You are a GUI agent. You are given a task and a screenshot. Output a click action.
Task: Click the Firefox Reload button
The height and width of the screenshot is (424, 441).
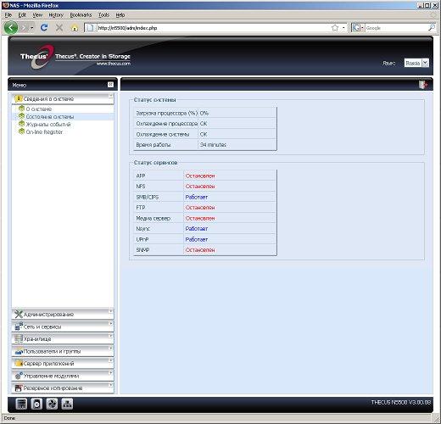[44, 28]
